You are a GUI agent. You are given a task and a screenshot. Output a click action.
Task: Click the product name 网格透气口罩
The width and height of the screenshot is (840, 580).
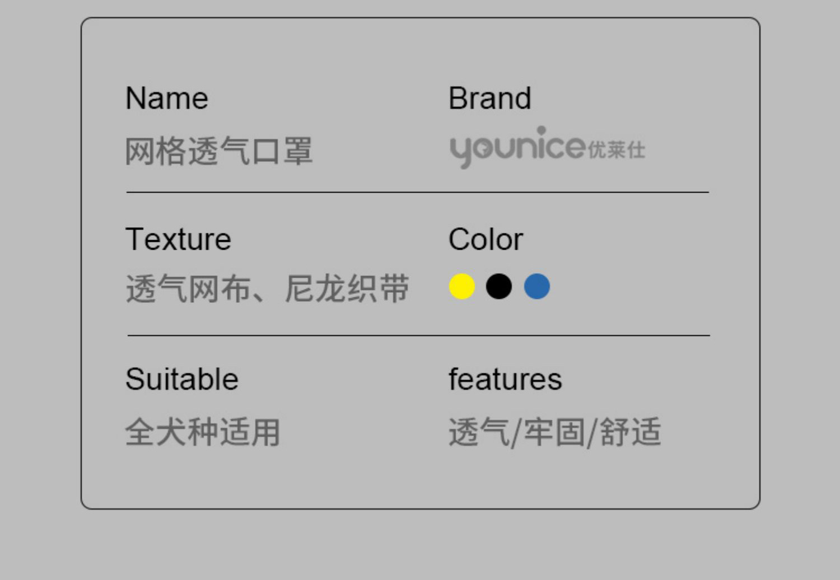click(x=218, y=151)
